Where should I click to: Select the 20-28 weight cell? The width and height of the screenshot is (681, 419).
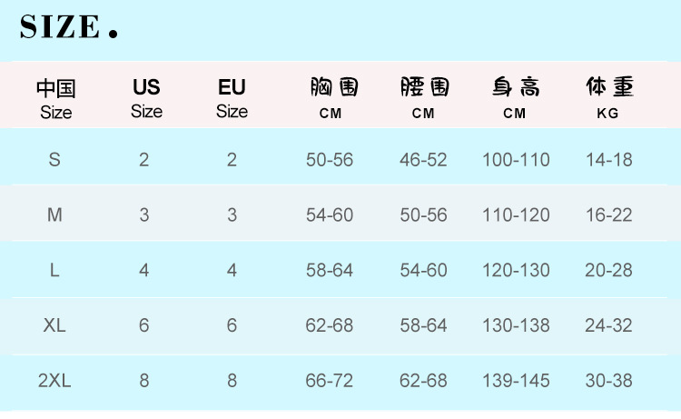[609, 271]
